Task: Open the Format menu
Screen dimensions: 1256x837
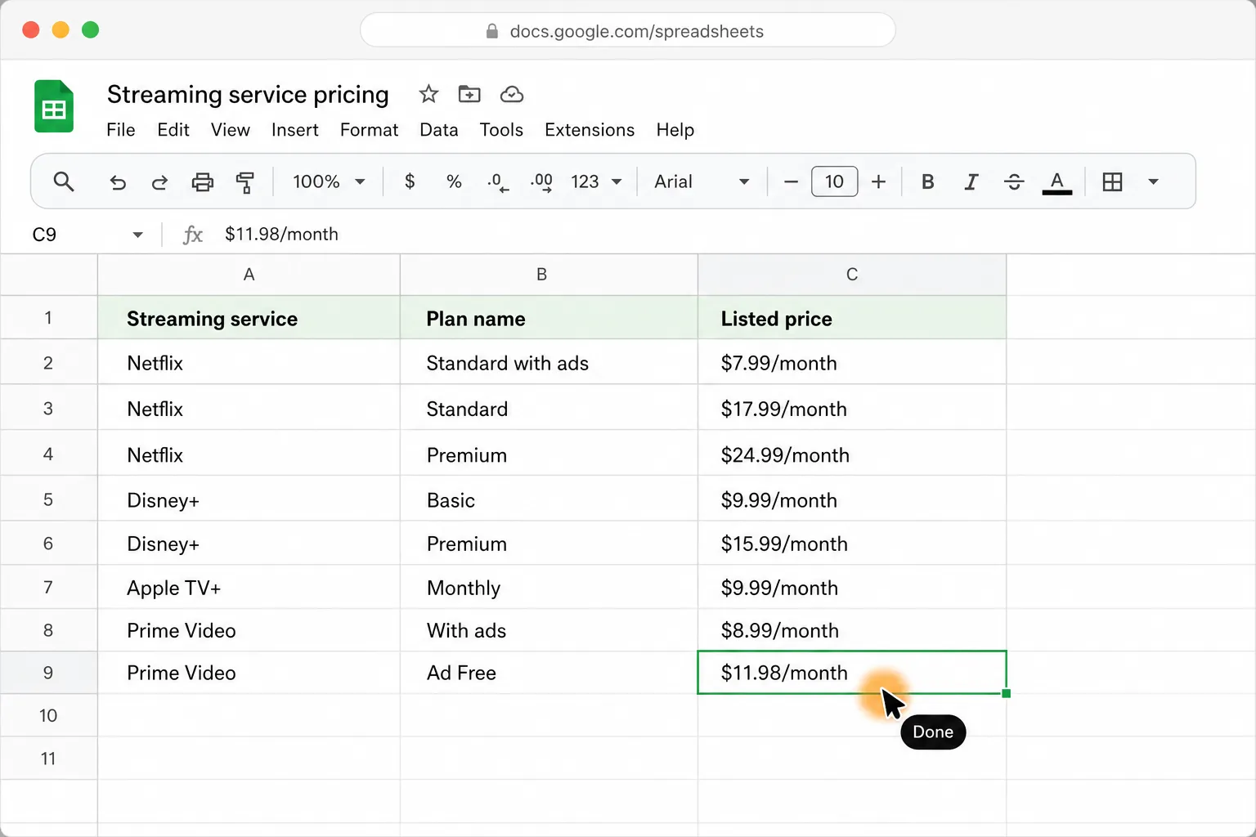Action: 369,130
